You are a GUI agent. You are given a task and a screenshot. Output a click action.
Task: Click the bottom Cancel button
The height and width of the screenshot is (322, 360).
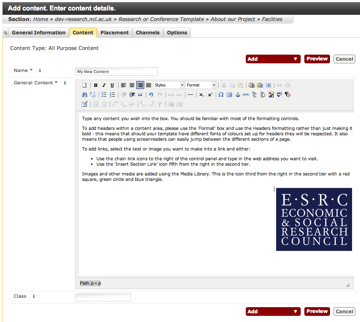[344, 312]
